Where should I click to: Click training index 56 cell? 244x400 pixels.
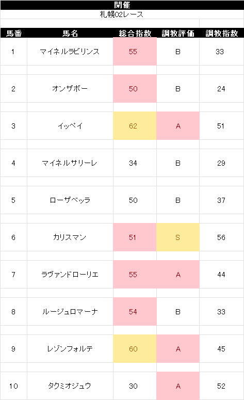(x=221, y=237)
